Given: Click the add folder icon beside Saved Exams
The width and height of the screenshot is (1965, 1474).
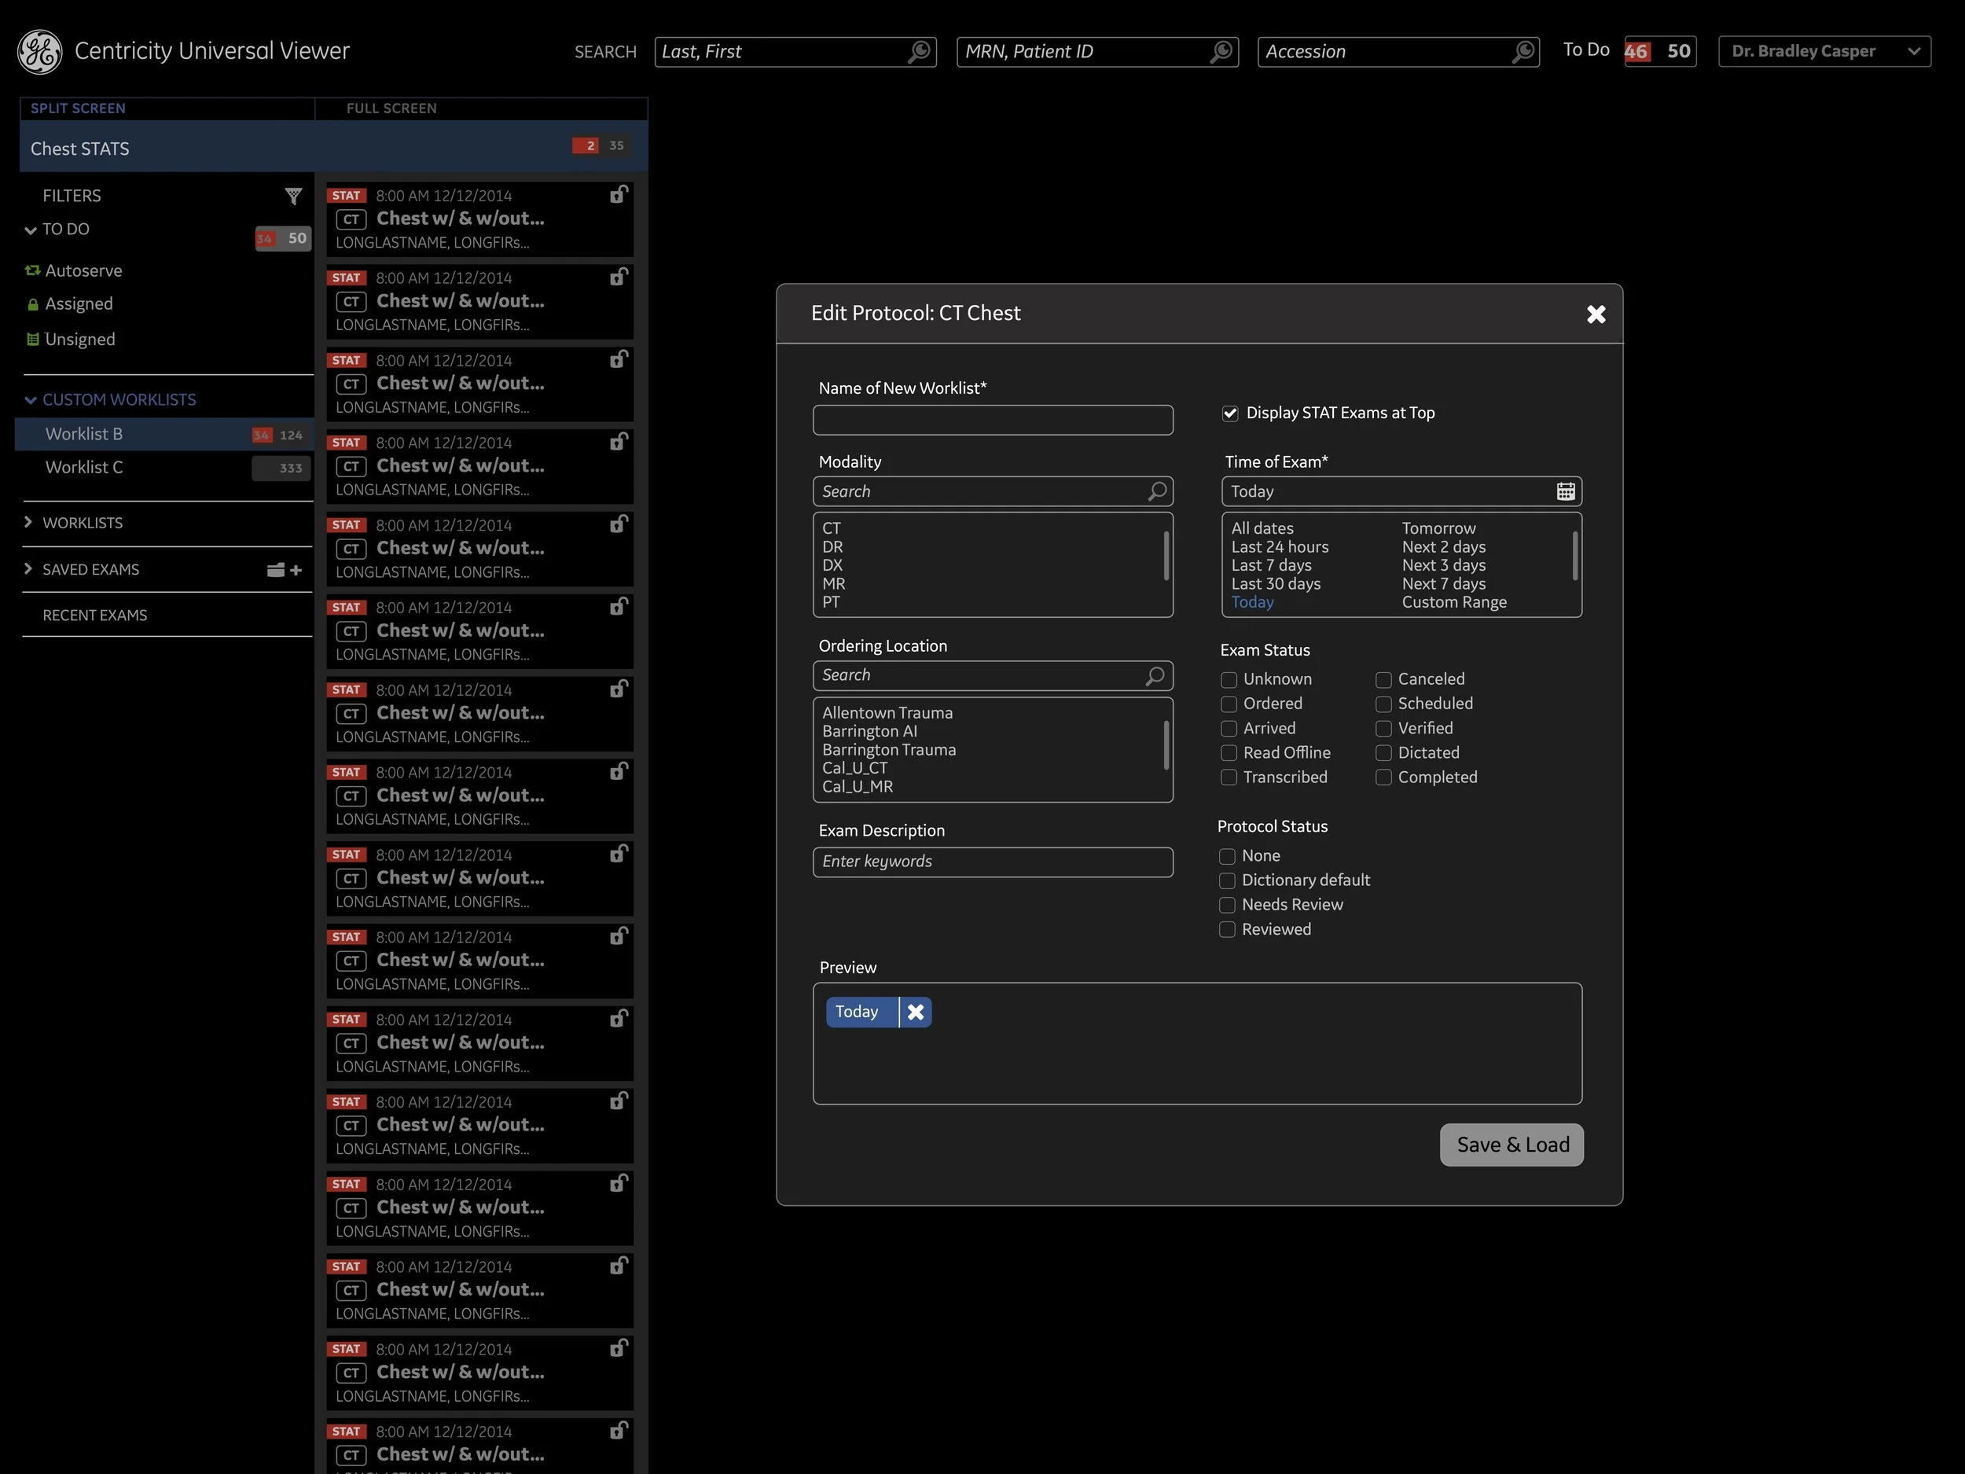Looking at the screenshot, I should [x=285, y=571].
